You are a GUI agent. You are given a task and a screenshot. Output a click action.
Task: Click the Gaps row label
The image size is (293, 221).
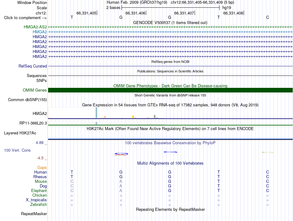(42, 168)
